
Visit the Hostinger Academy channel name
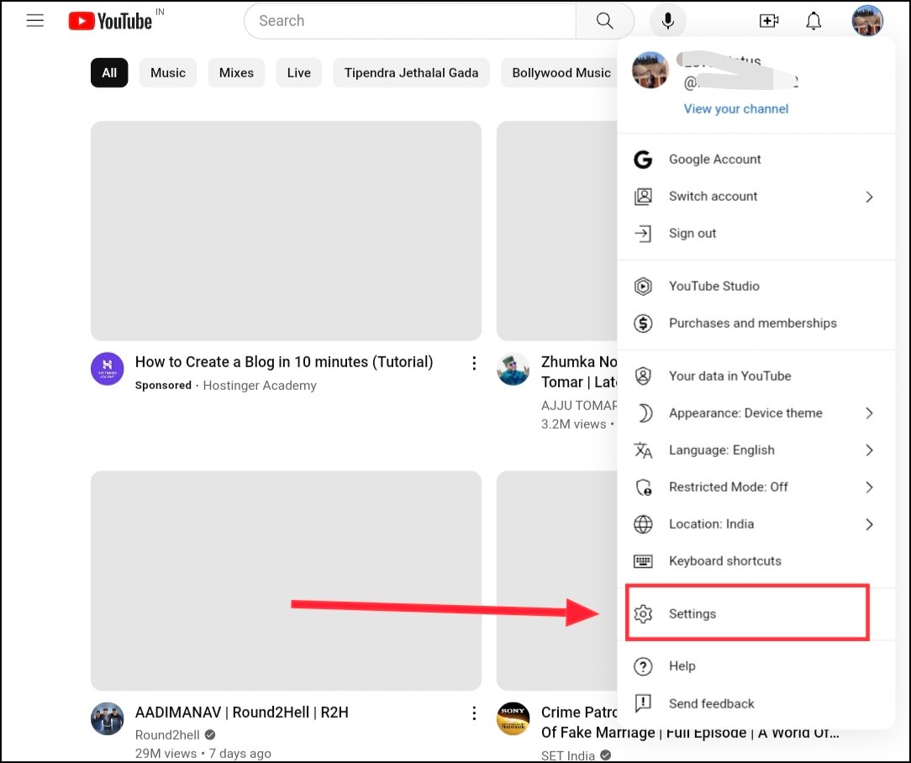click(260, 386)
